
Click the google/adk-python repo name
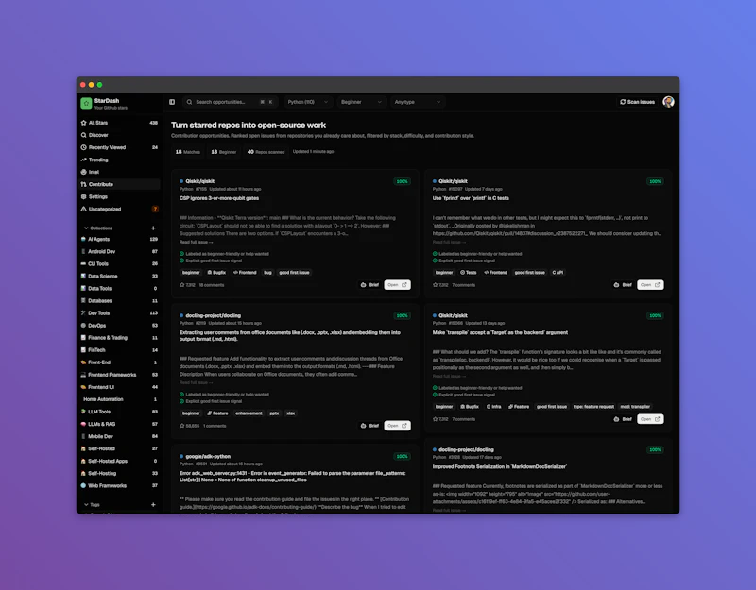[x=208, y=456]
